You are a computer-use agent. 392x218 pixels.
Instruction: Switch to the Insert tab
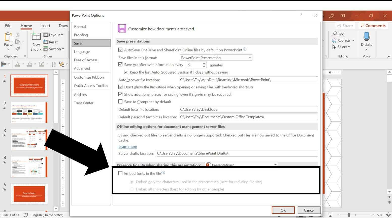tap(45, 26)
